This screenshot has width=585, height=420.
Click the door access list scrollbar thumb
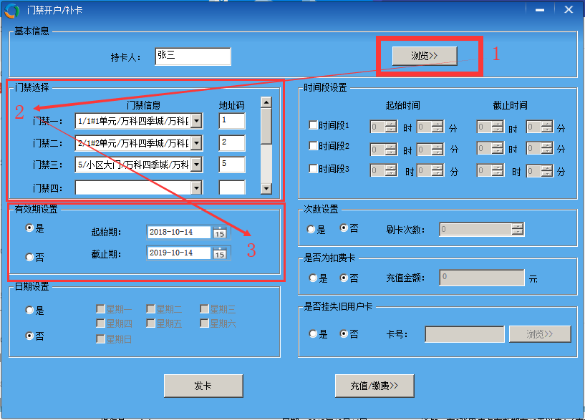click(266, 126)
